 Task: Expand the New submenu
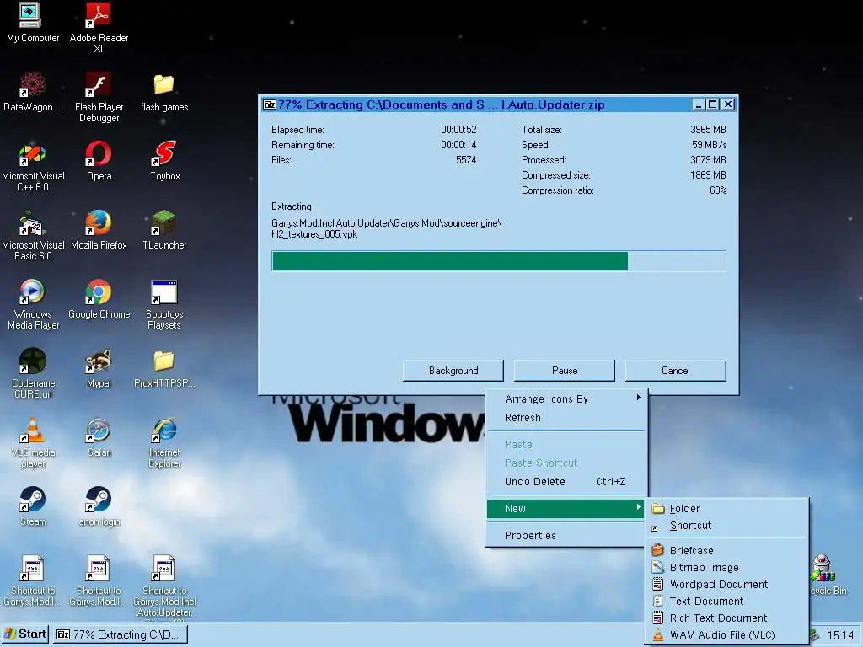[x=566, y=508]
